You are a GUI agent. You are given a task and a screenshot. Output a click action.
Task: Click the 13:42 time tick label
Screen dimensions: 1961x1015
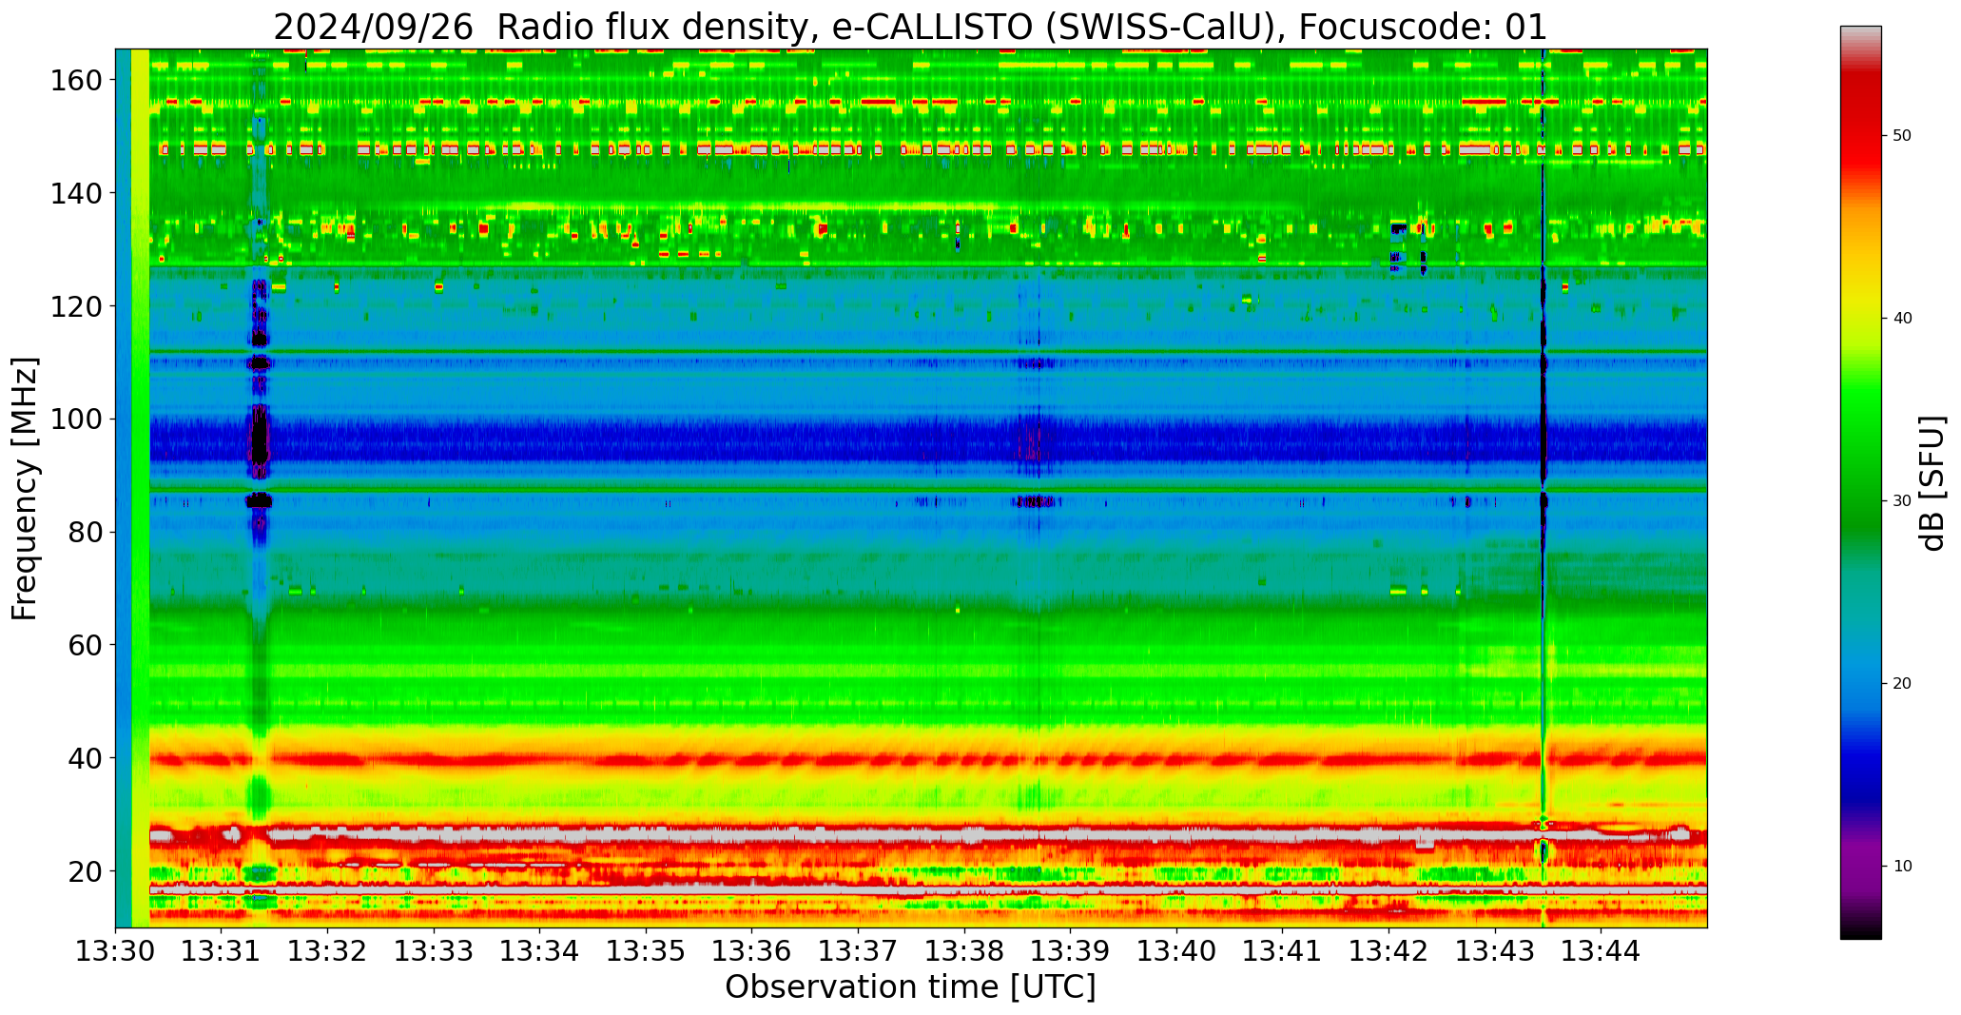(x=1389, y=950)
